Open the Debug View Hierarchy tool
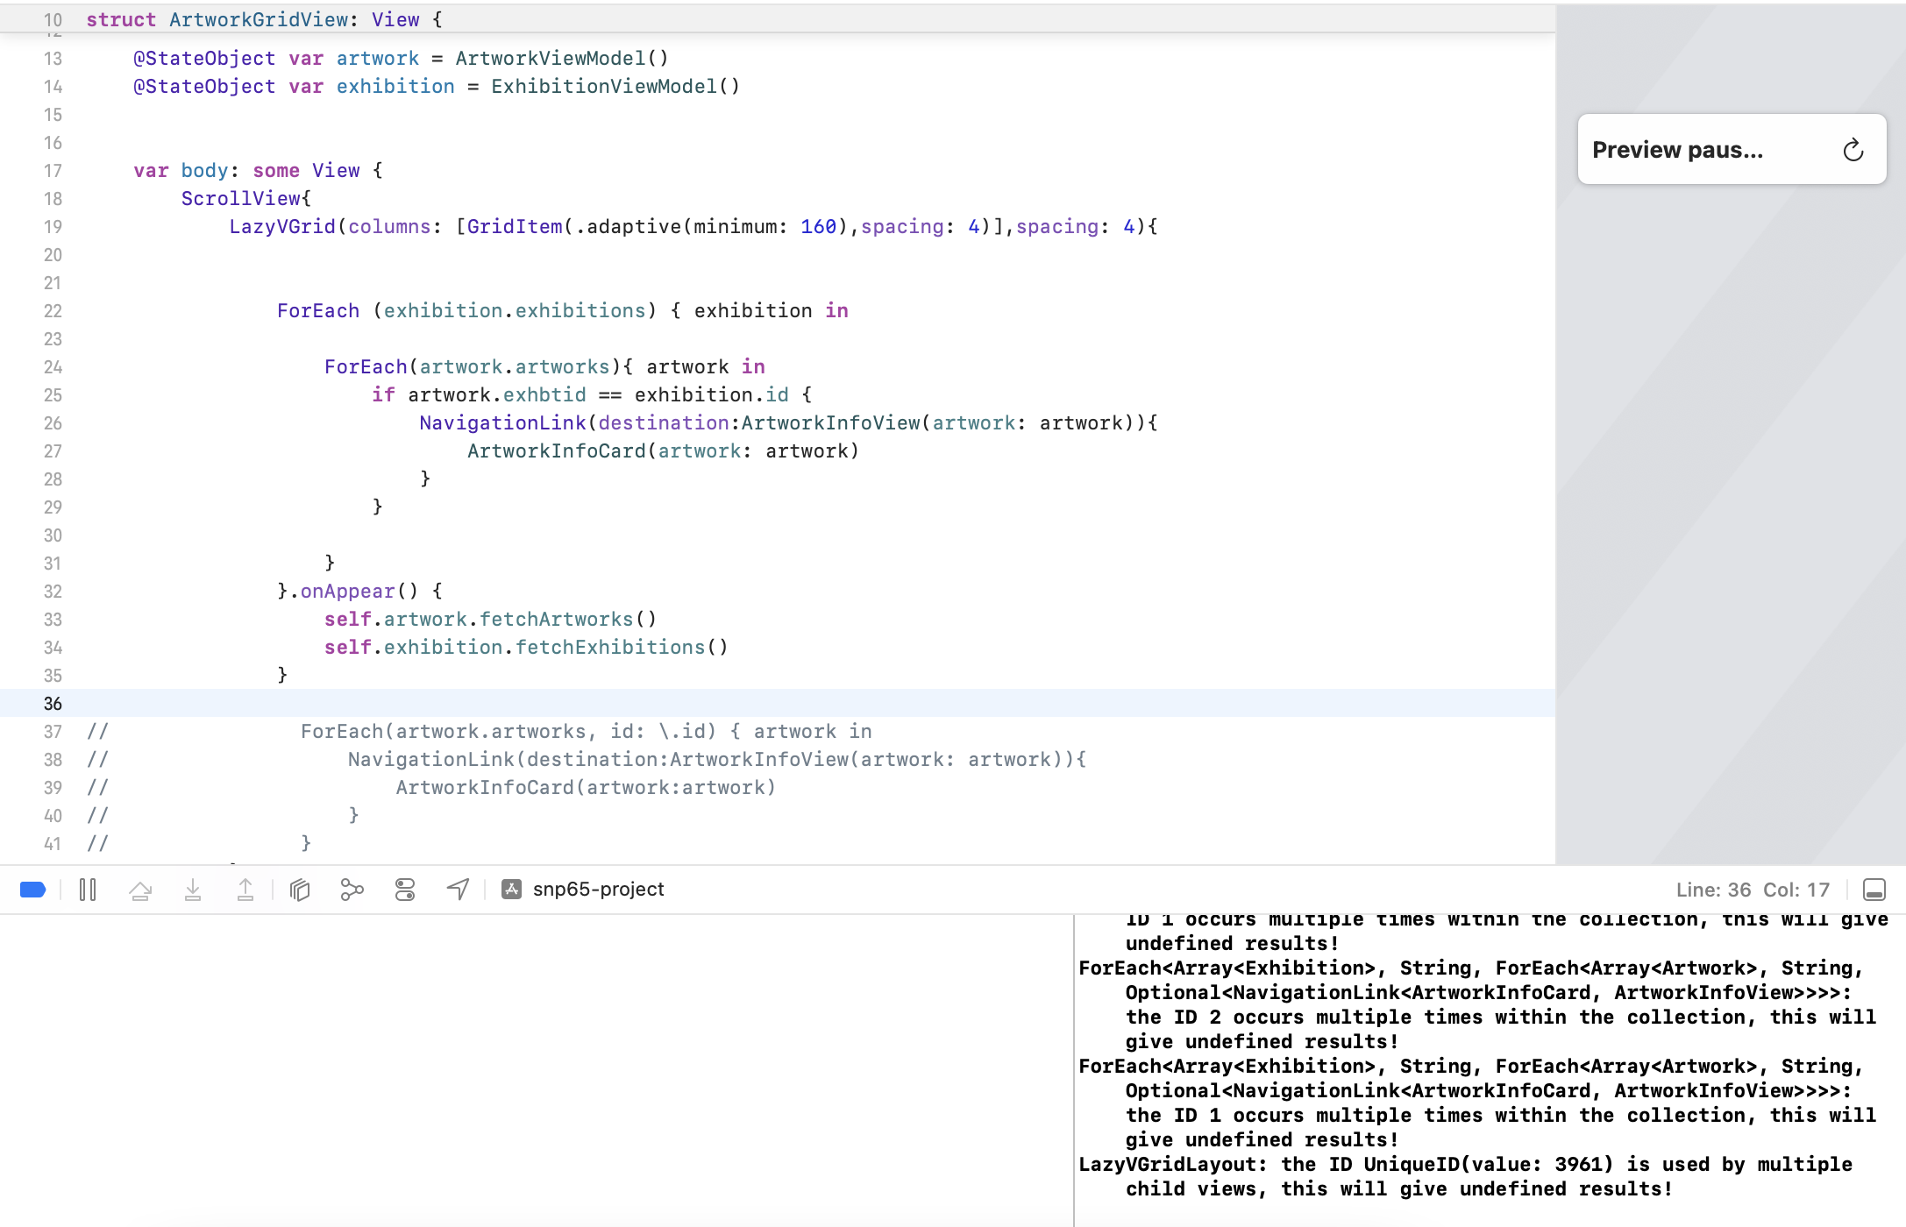1906x1227 pixels. point(300,890)
